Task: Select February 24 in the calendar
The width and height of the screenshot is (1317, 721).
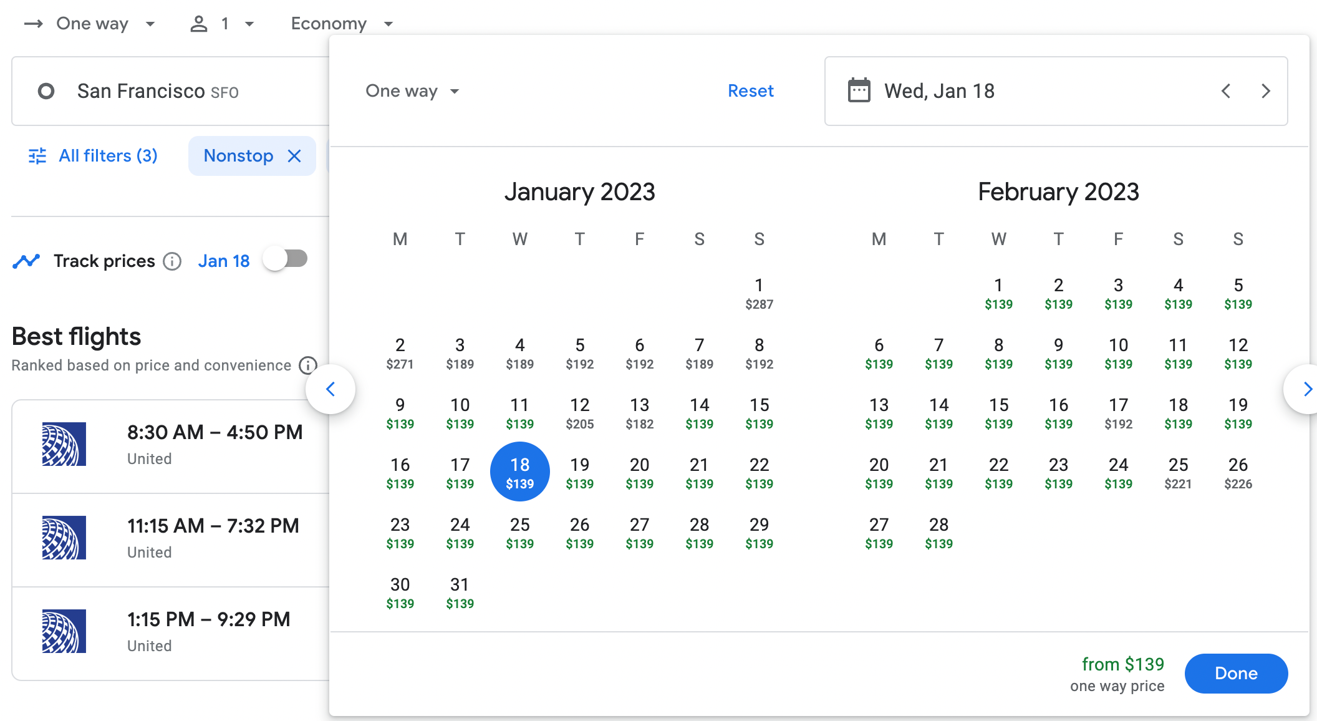Action: (1118, 472)
